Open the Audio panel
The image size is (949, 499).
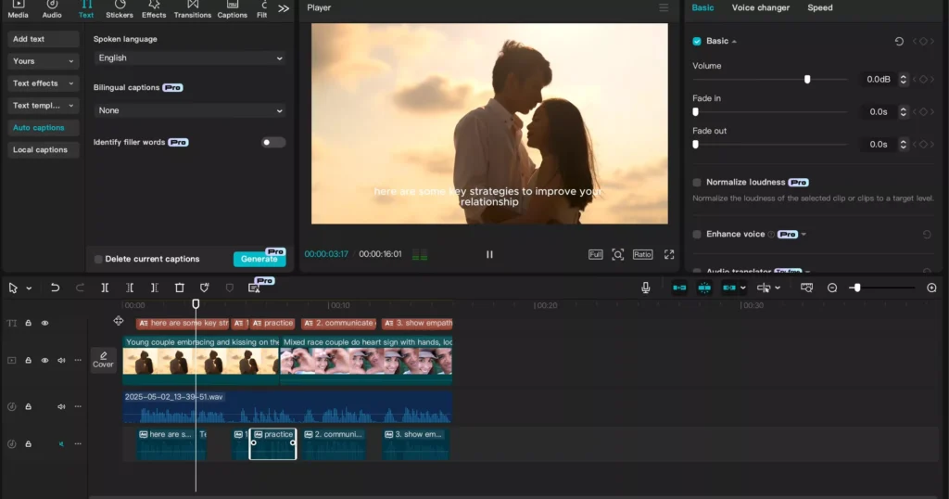(x=52, y=9)
